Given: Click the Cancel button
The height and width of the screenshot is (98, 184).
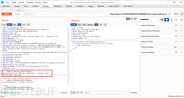Looking at the screenshot, I should pos(18,14).
